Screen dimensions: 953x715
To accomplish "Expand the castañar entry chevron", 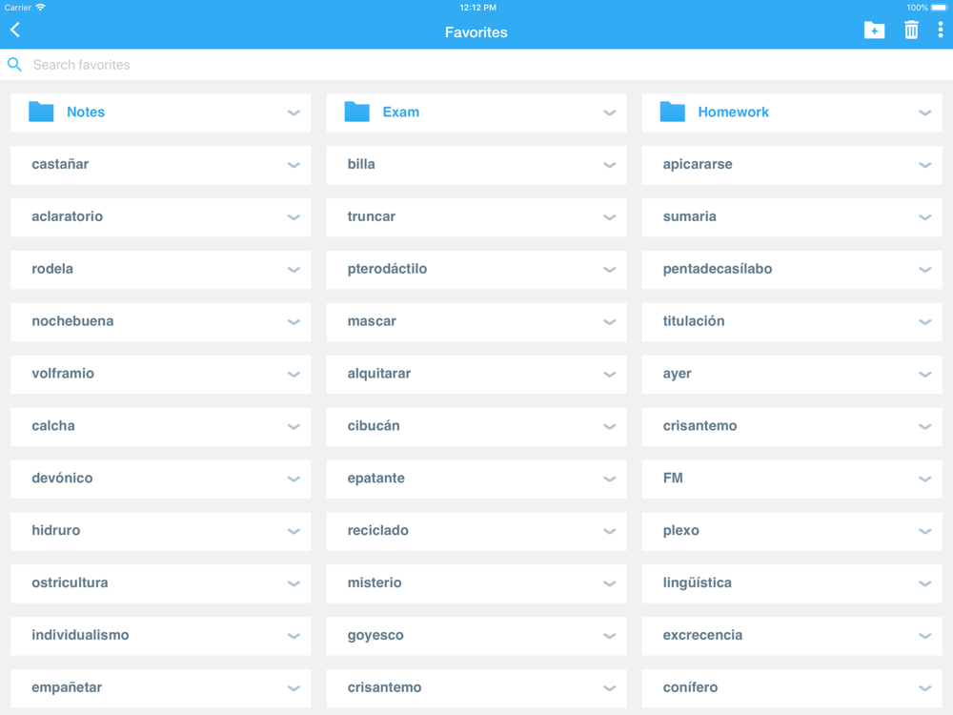I will [x=294, y=165].
